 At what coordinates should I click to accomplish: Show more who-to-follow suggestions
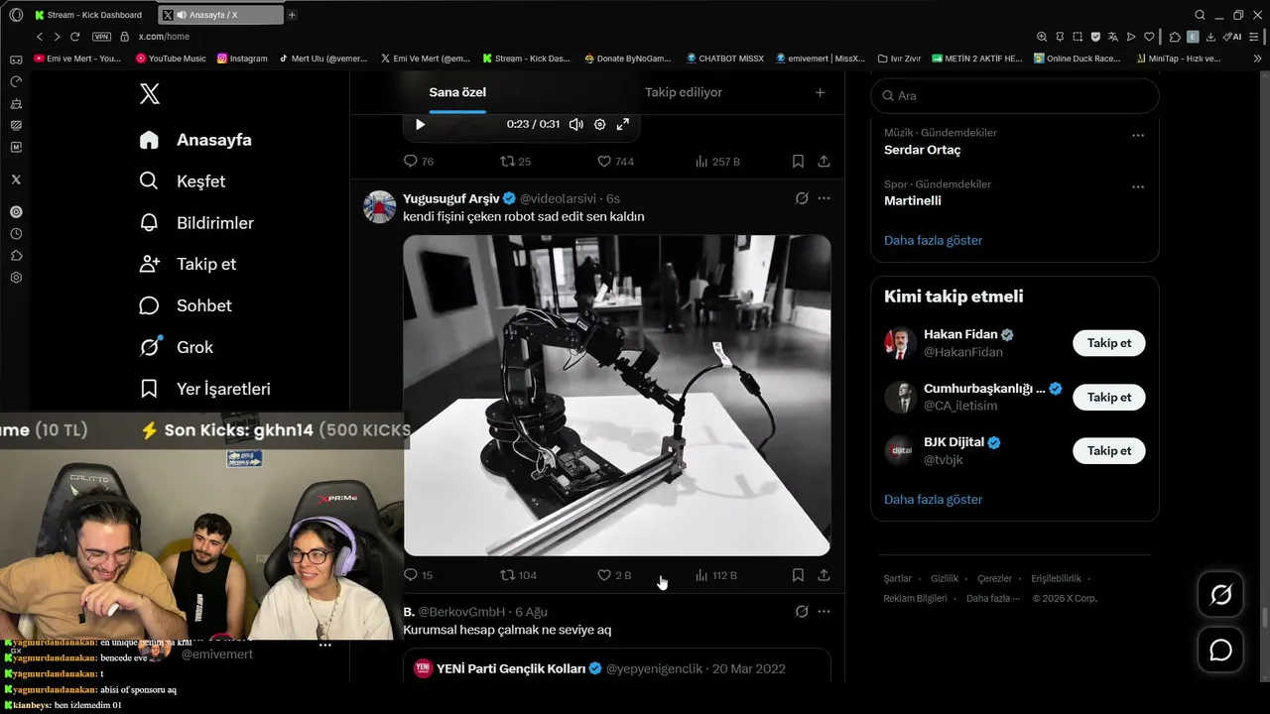click(x=934, y=499)
